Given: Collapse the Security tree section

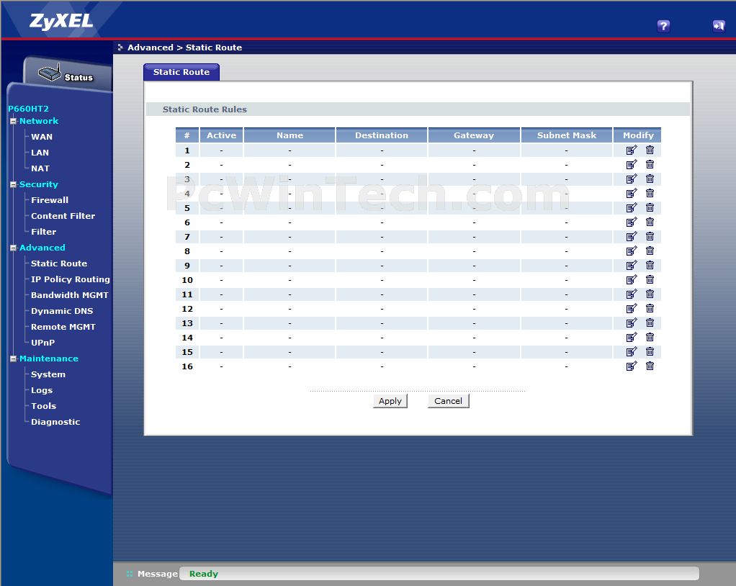Looking at the screenshot, I should tap(13, 184).
